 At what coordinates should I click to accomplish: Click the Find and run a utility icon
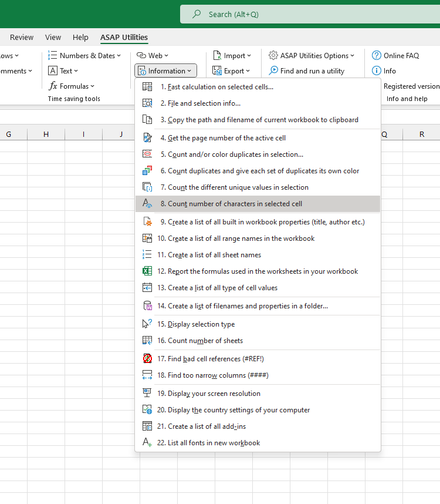(x=273, y=70)
